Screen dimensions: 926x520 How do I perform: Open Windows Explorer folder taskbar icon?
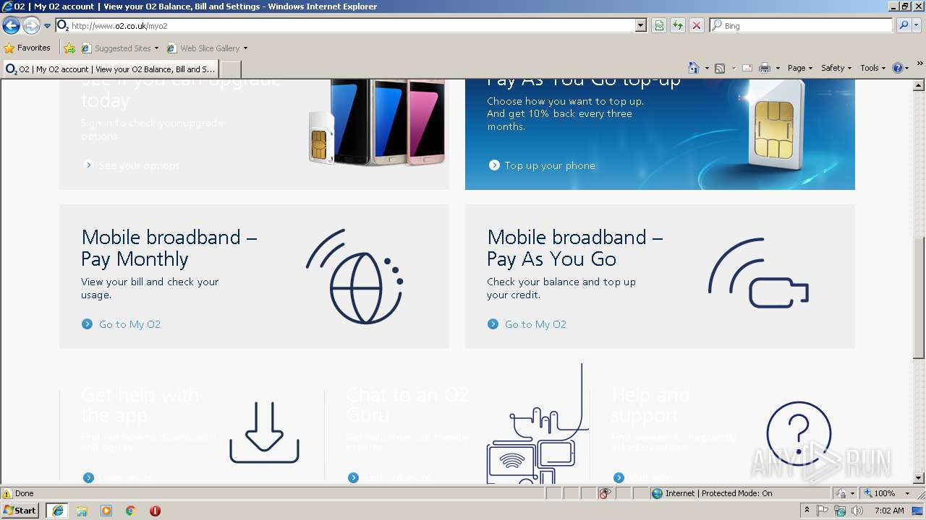point(82,511)
